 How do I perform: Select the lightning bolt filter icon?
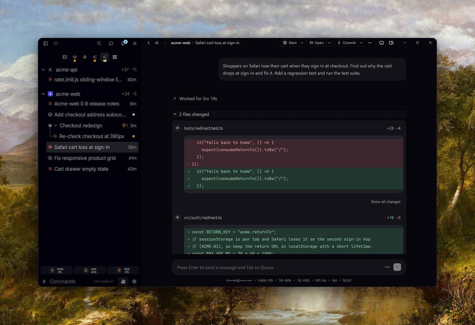(x=85, y=57)
